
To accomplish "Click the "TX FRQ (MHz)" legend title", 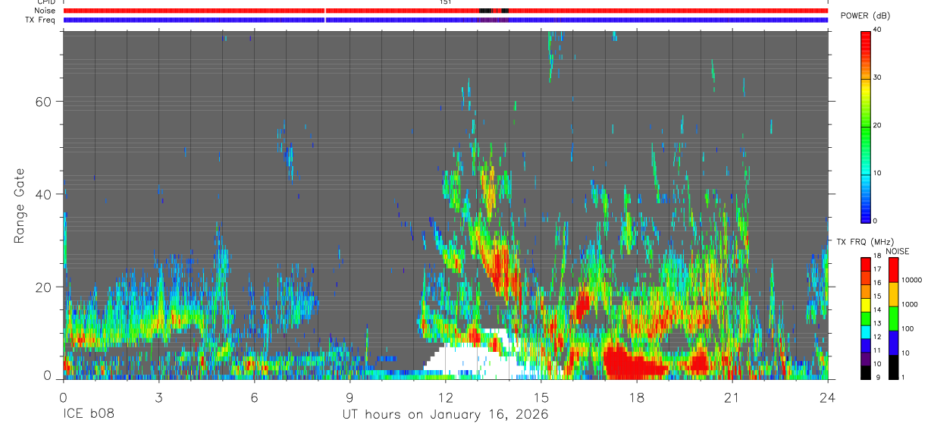I will click(x=865, y=241).
